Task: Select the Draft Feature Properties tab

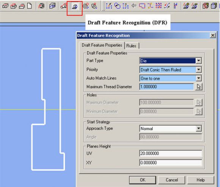Action: coord(102,45)
